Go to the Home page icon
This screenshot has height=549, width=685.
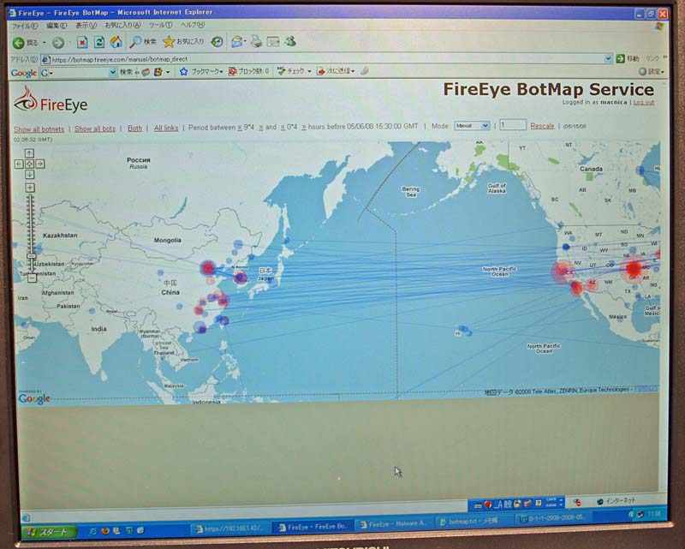pos(116,42)
